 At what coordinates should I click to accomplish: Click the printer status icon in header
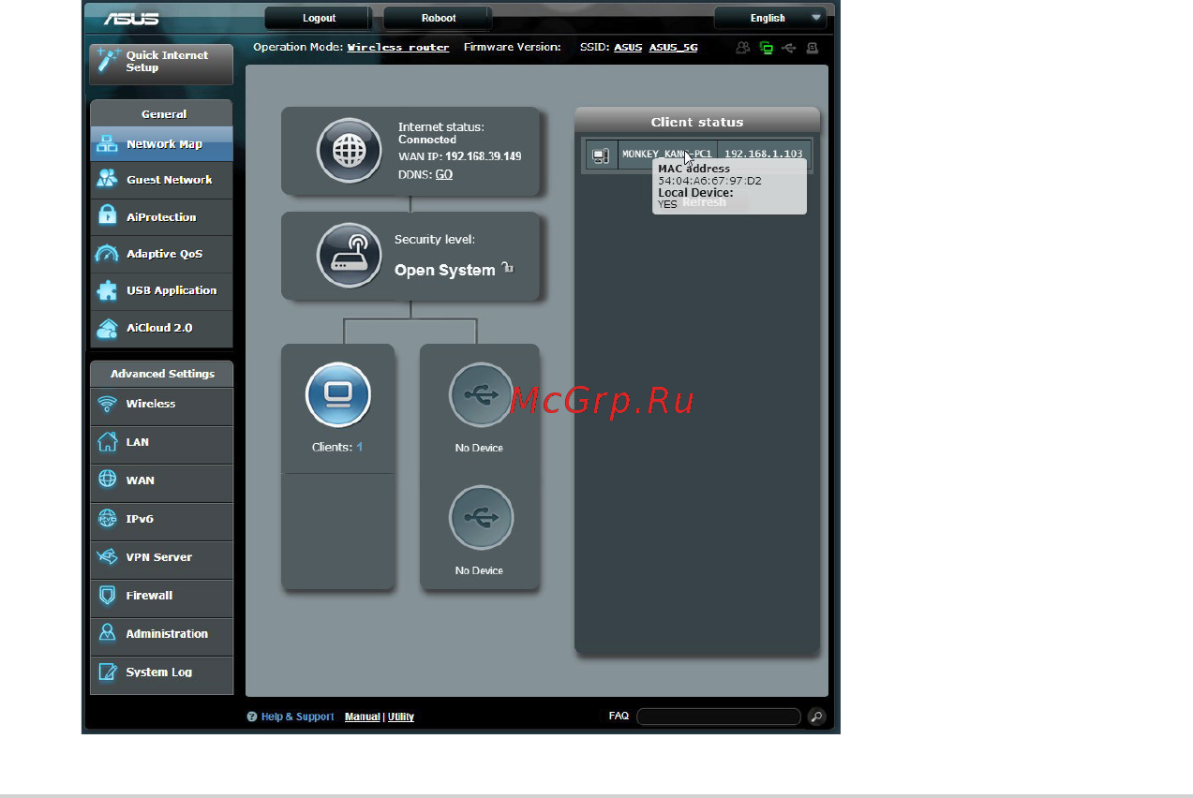coord(813,47)
